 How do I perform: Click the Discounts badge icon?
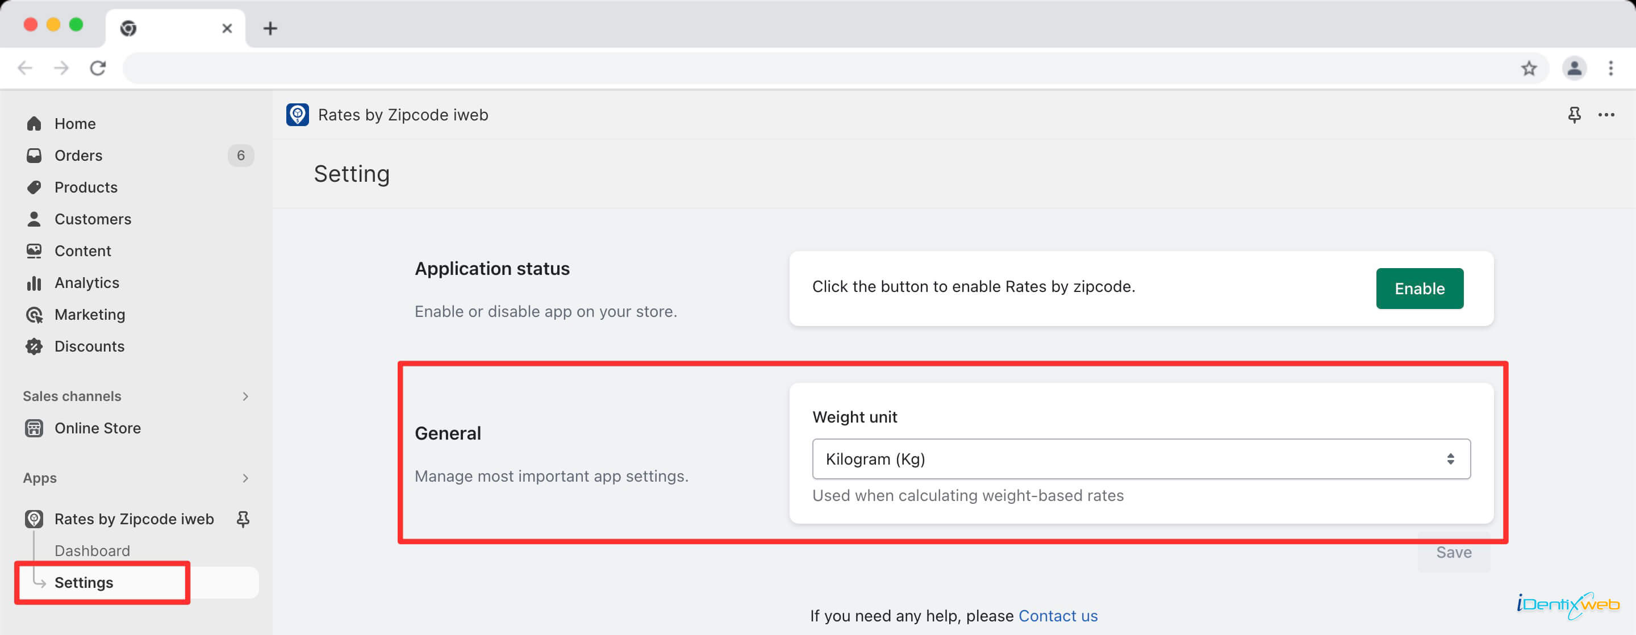tap(34, 346)
